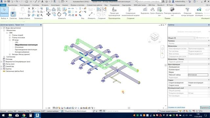Click the view horizontal scrollbar thumb

[x=129, y=108]
